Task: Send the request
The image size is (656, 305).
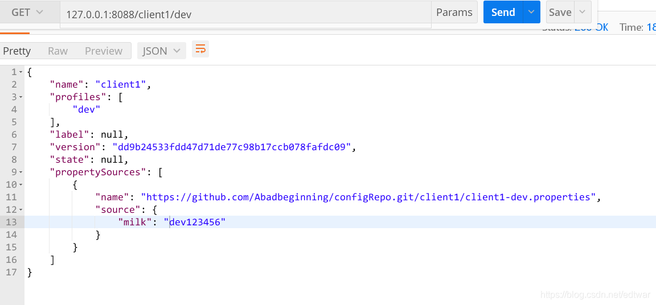Action: tap(503, 13)
